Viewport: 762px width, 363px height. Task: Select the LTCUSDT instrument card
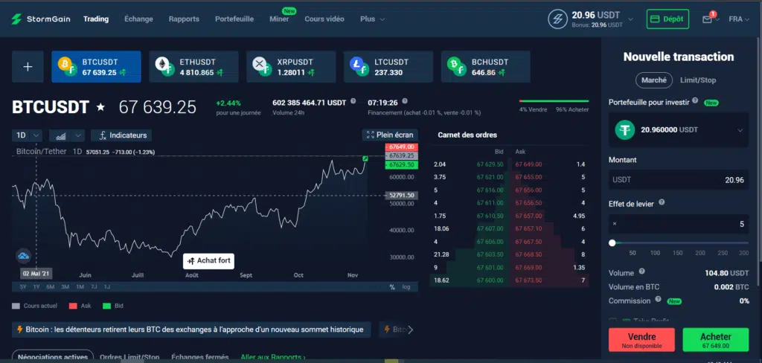pos(388,67)
